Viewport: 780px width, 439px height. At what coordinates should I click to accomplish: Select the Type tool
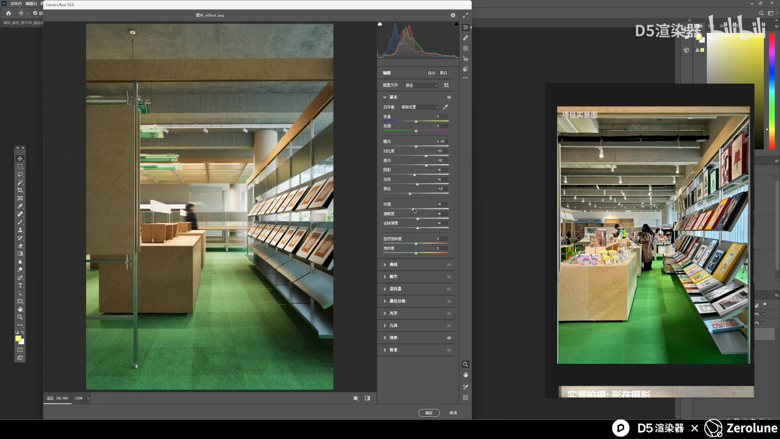click(x=20, y=286)
